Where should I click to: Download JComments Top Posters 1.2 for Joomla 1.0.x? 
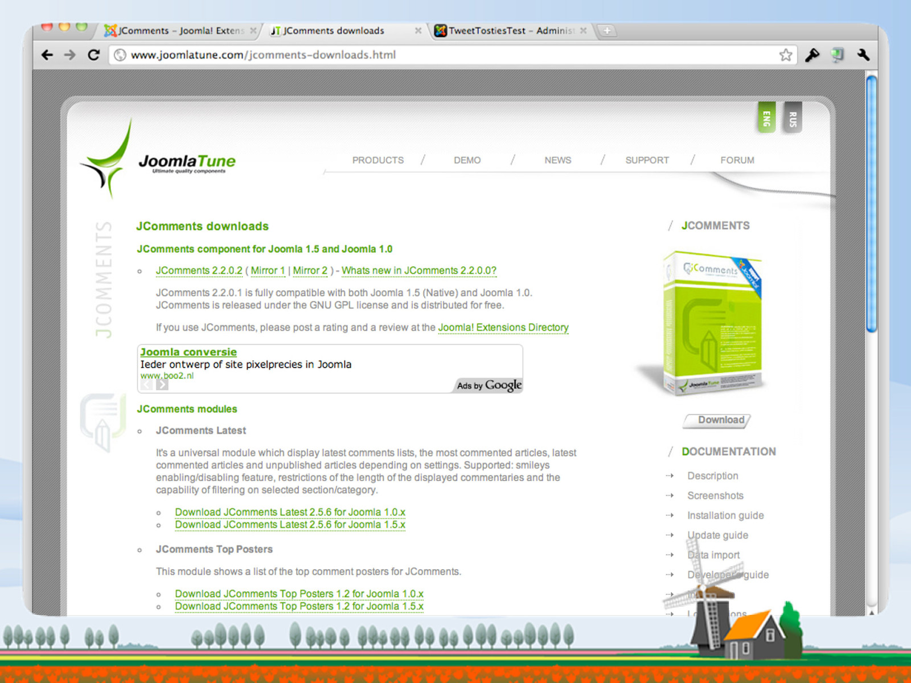(x=299, y=594)
